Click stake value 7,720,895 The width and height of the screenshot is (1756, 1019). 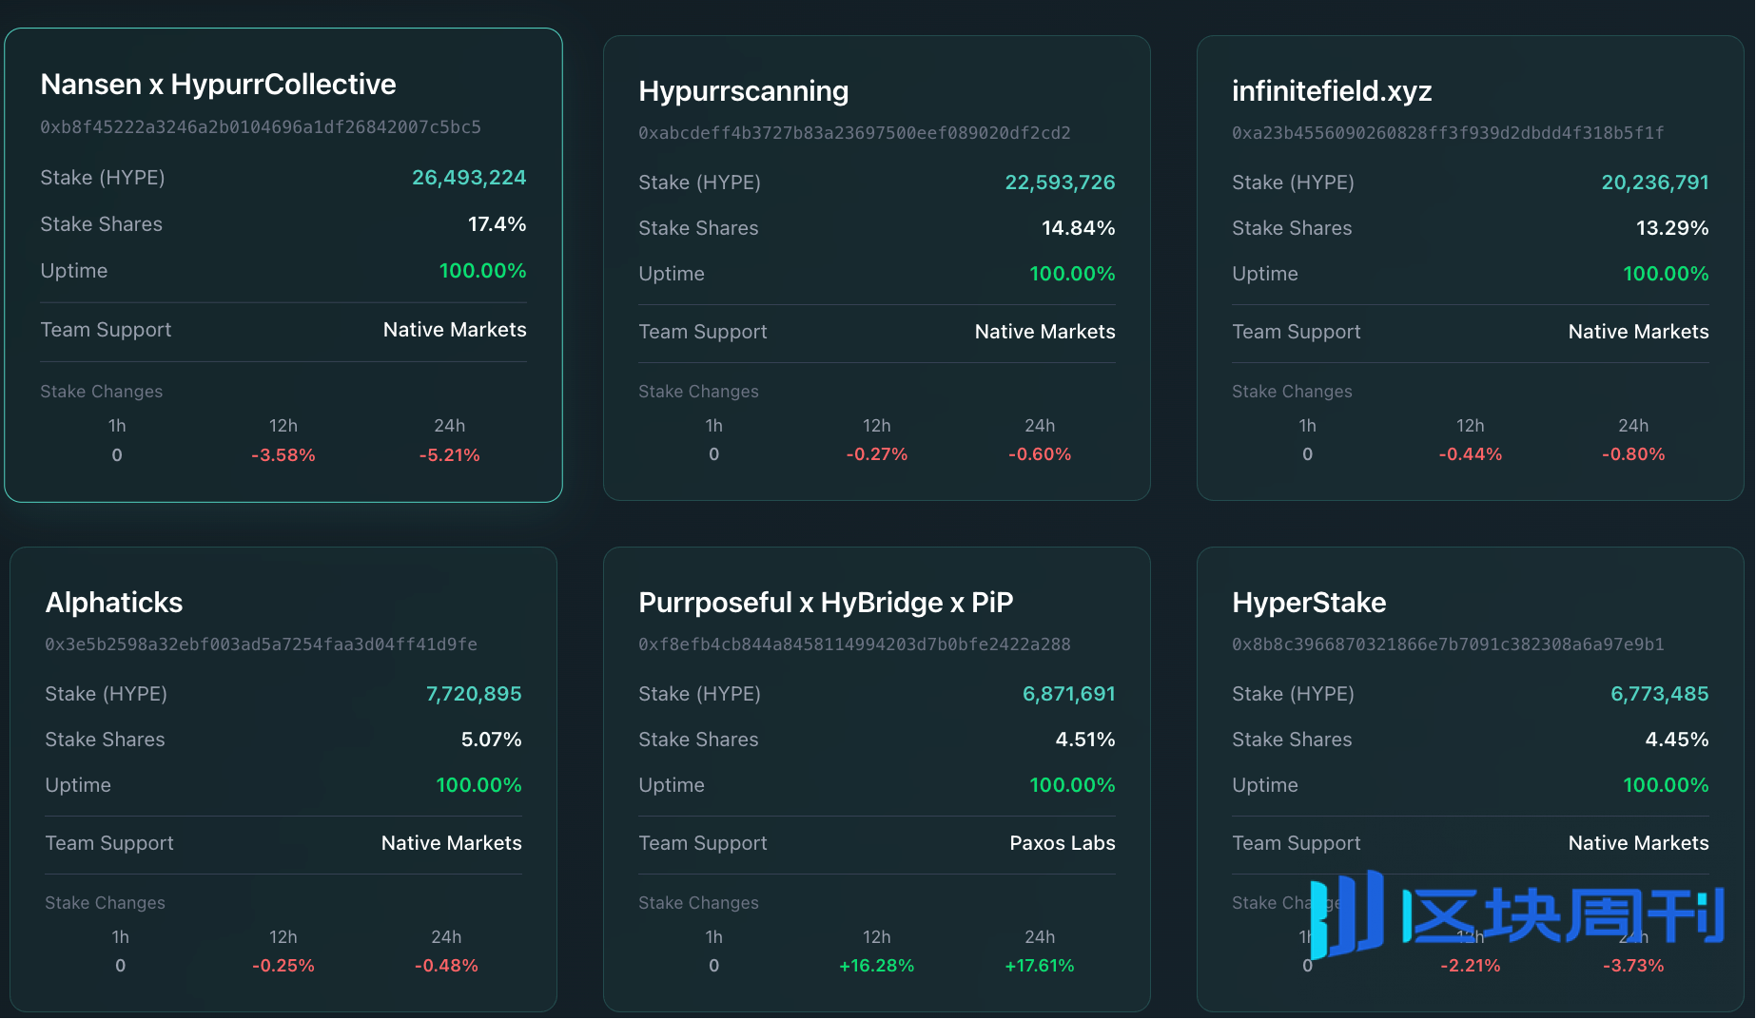tap(474, 694)
